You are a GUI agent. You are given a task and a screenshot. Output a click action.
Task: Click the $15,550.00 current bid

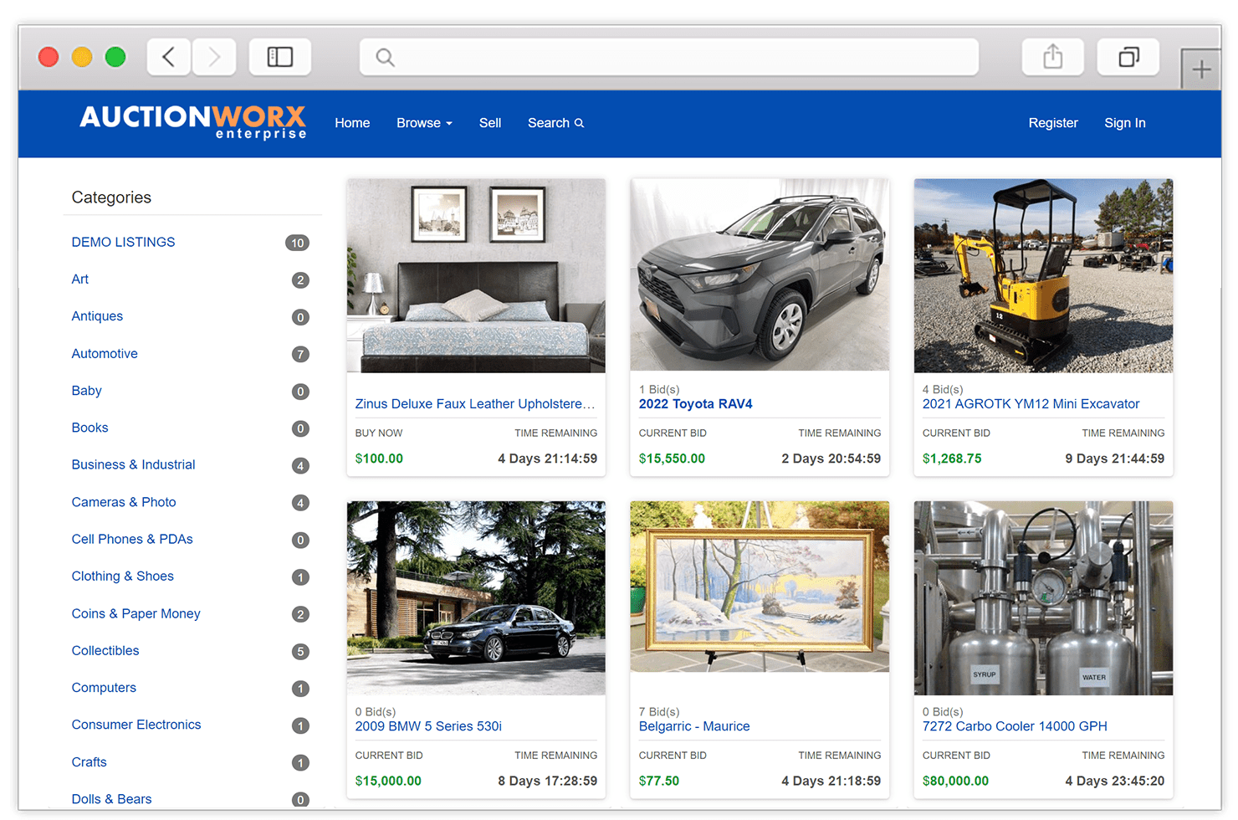click(672, 459)
